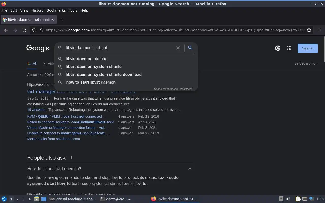This screenshot has width=325, height=203.
Task: Select suggestion 'libvirt-daemon ubuntu'
Action: pyautogui.click(x=126, y=59)
